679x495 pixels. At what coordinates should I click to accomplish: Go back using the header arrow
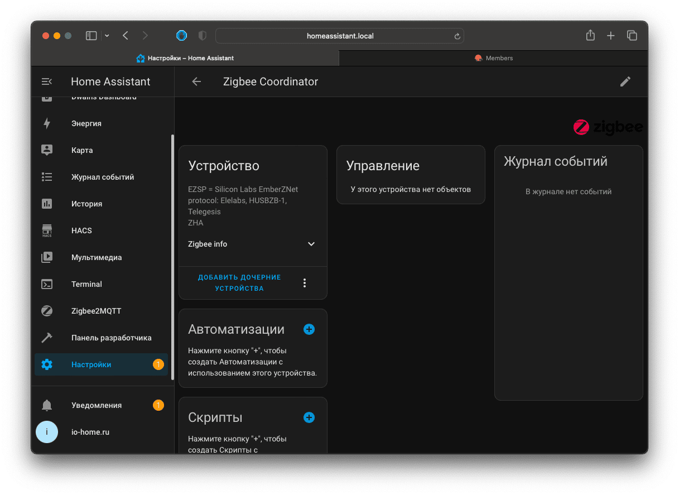point(196,81)
